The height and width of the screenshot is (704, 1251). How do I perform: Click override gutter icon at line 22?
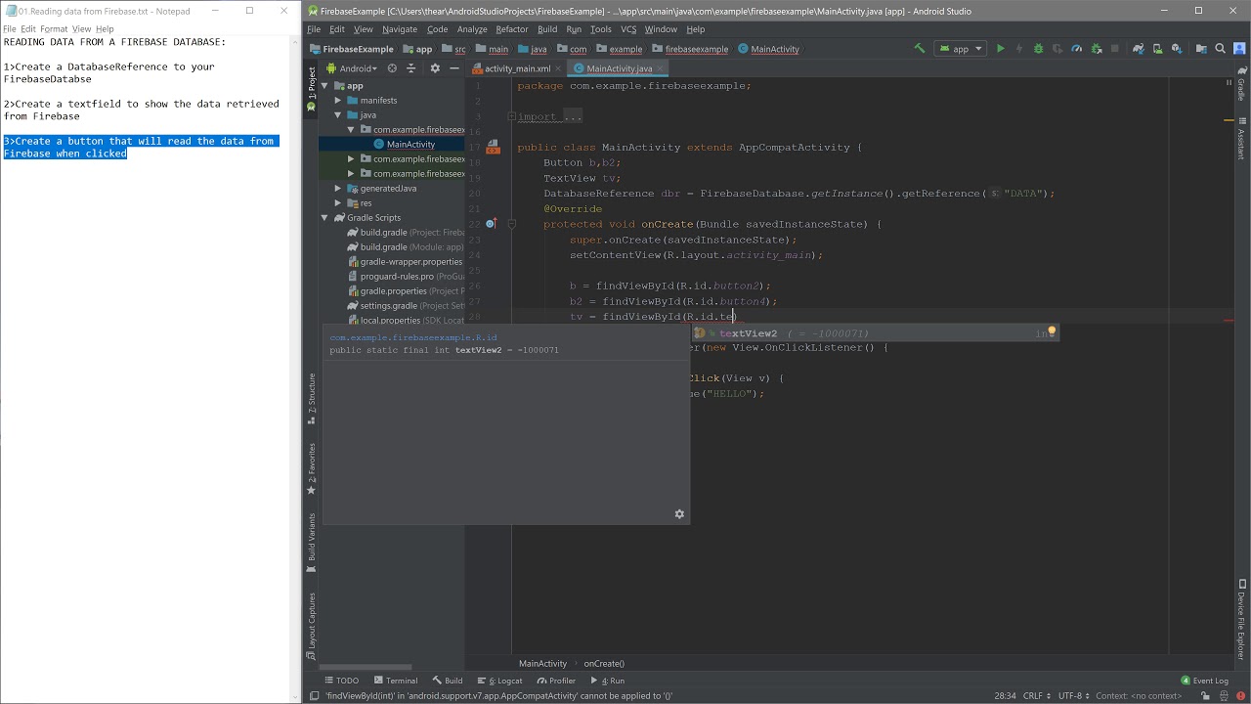point(492,224)
